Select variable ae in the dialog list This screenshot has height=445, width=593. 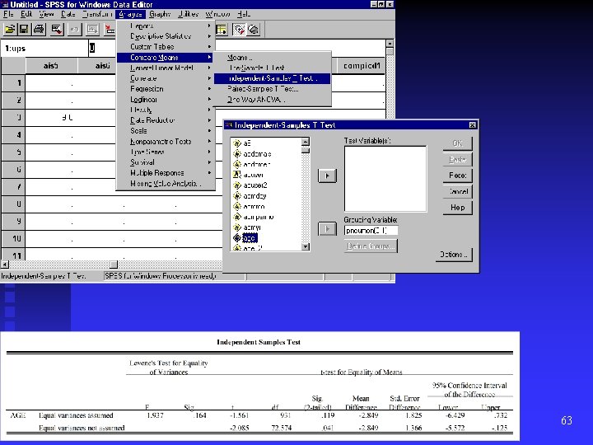242,143
